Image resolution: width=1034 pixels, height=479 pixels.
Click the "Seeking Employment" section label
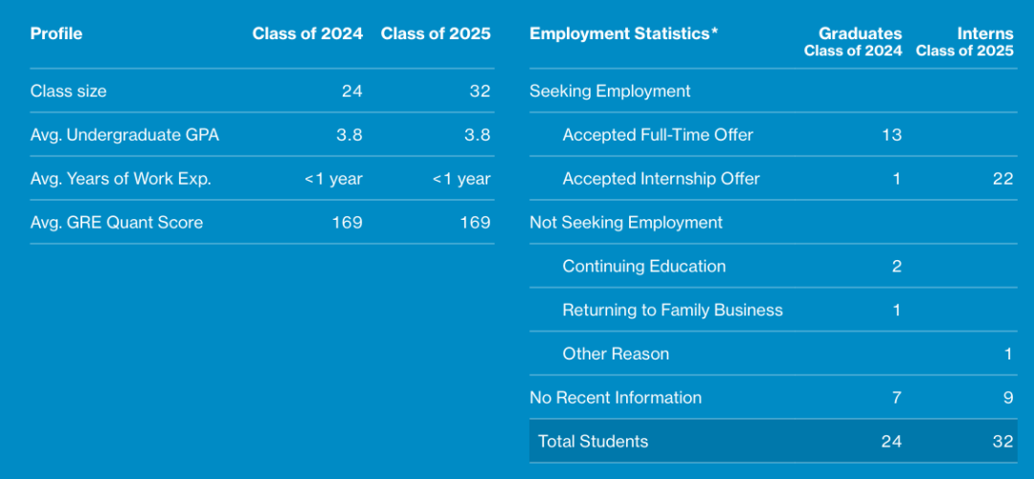[610, 92]
